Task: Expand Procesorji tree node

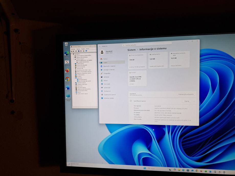Action: coord(74,77)
